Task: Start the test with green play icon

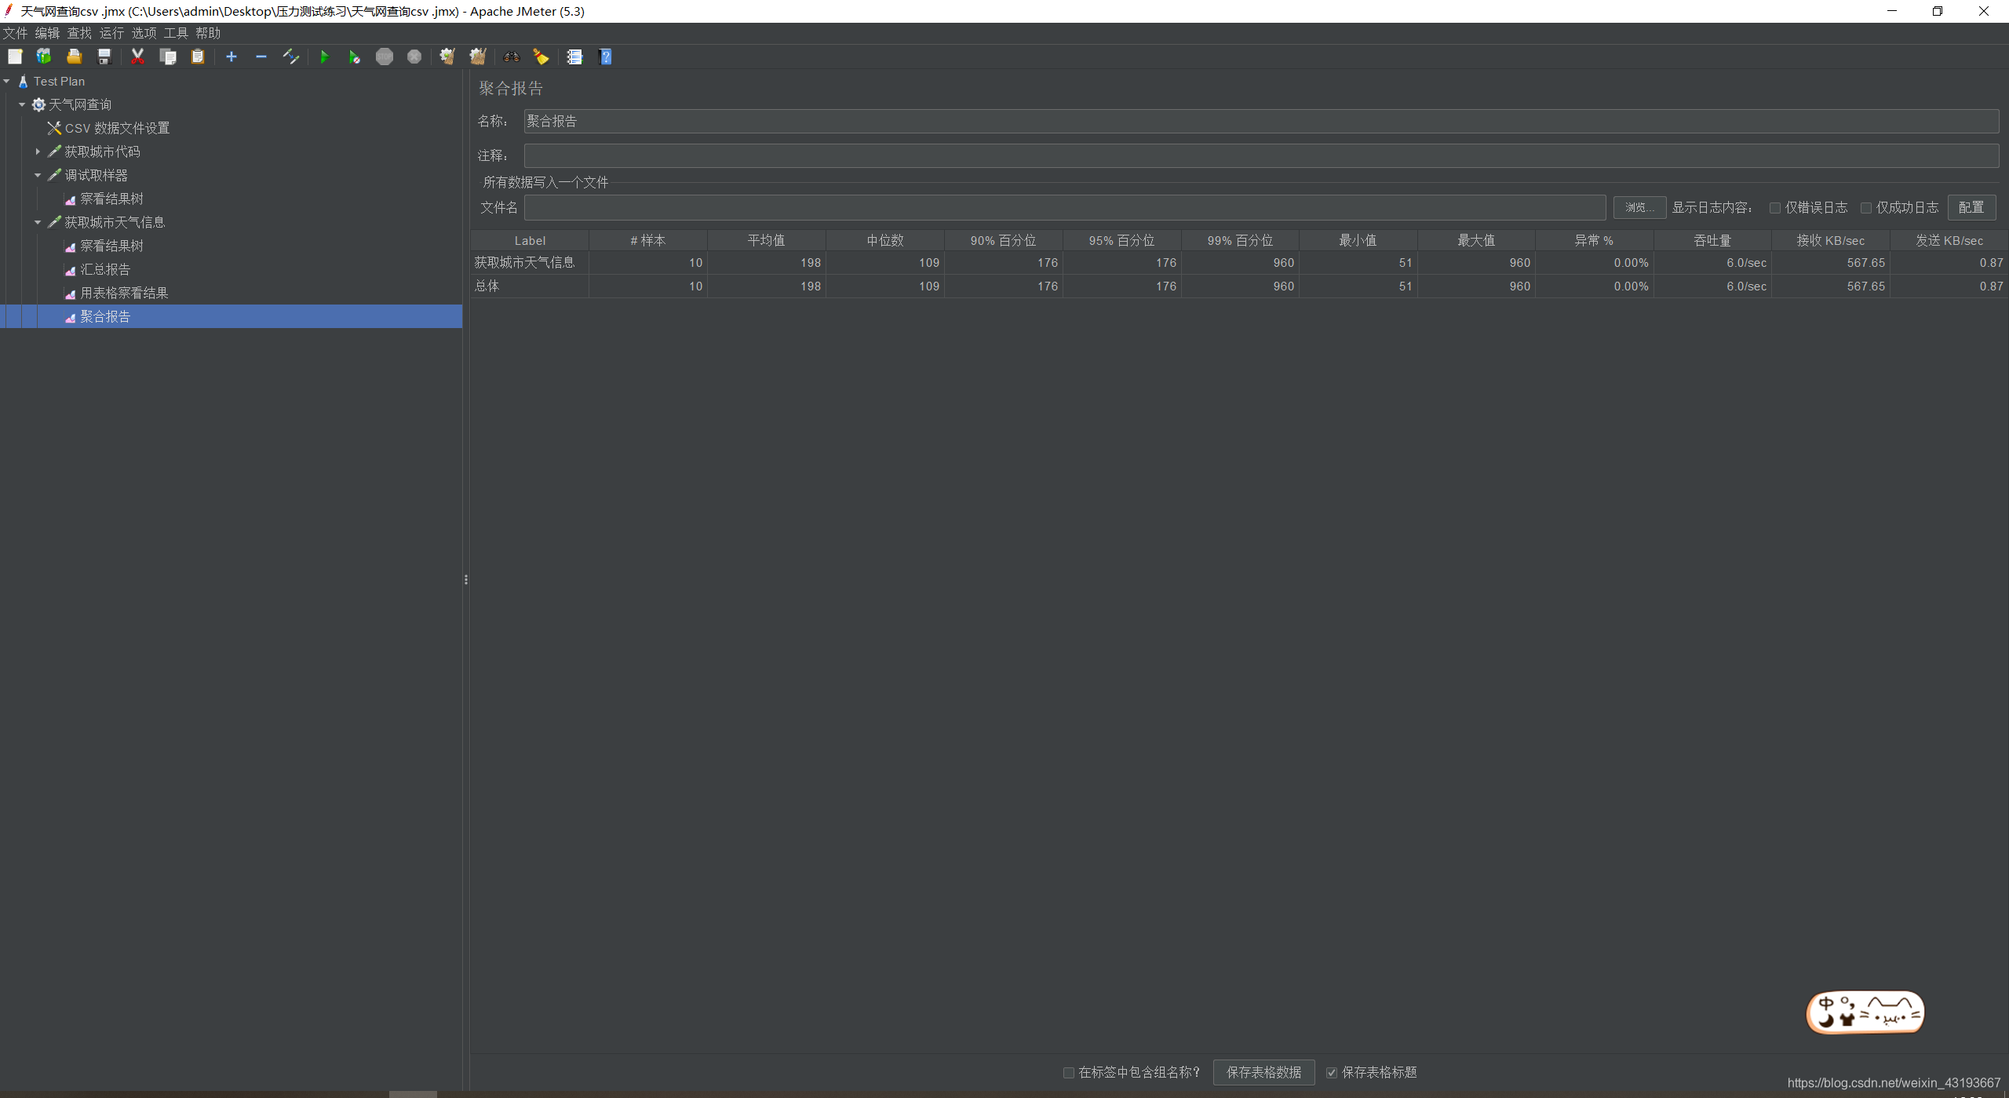Action: 324,57
